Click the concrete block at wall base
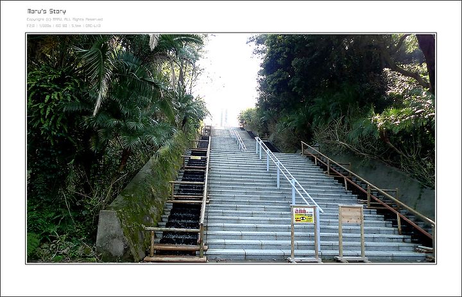The image size is (462, 297). pyautogui.click(x=110, y=236)
